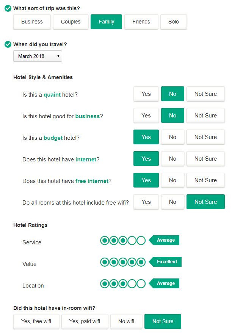The image size is (232, 333).
Task: Click the No wifi option
Action: point(126,321)
